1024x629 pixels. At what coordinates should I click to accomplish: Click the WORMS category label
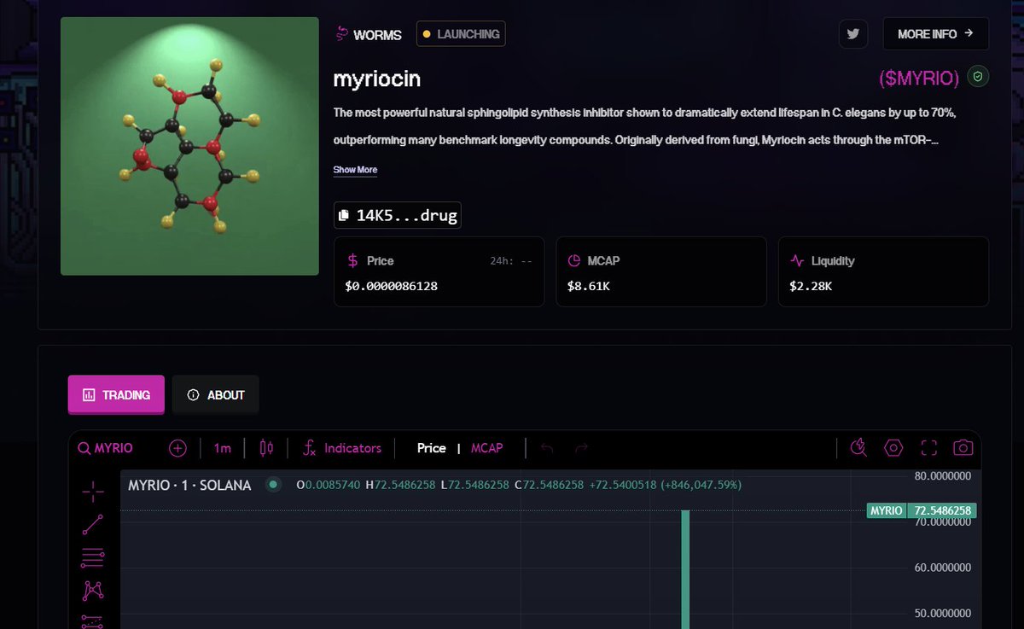(368, 35)
